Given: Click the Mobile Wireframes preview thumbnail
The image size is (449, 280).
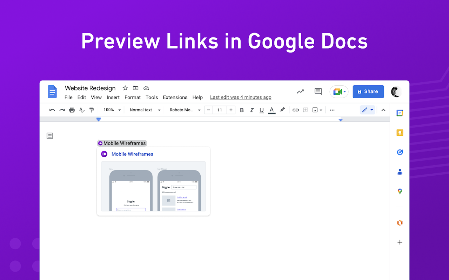Looking at the screenshot, I should point(154,186).
